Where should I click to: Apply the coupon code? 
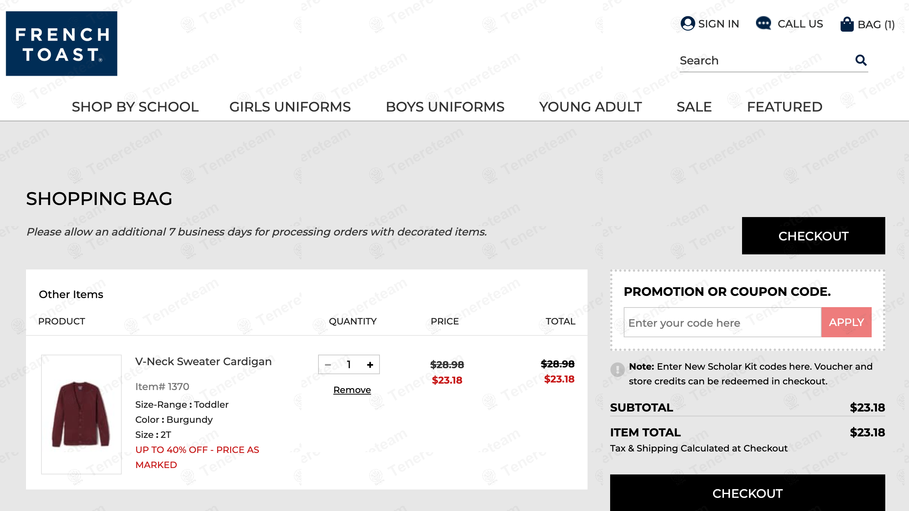click(846, 322)
